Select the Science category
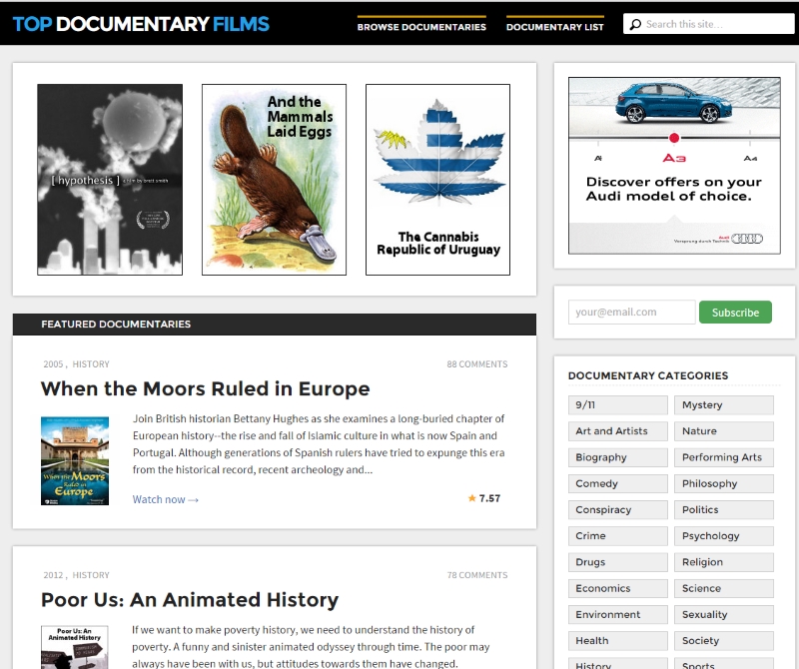 pyautogui.click(x=723, y=588)
